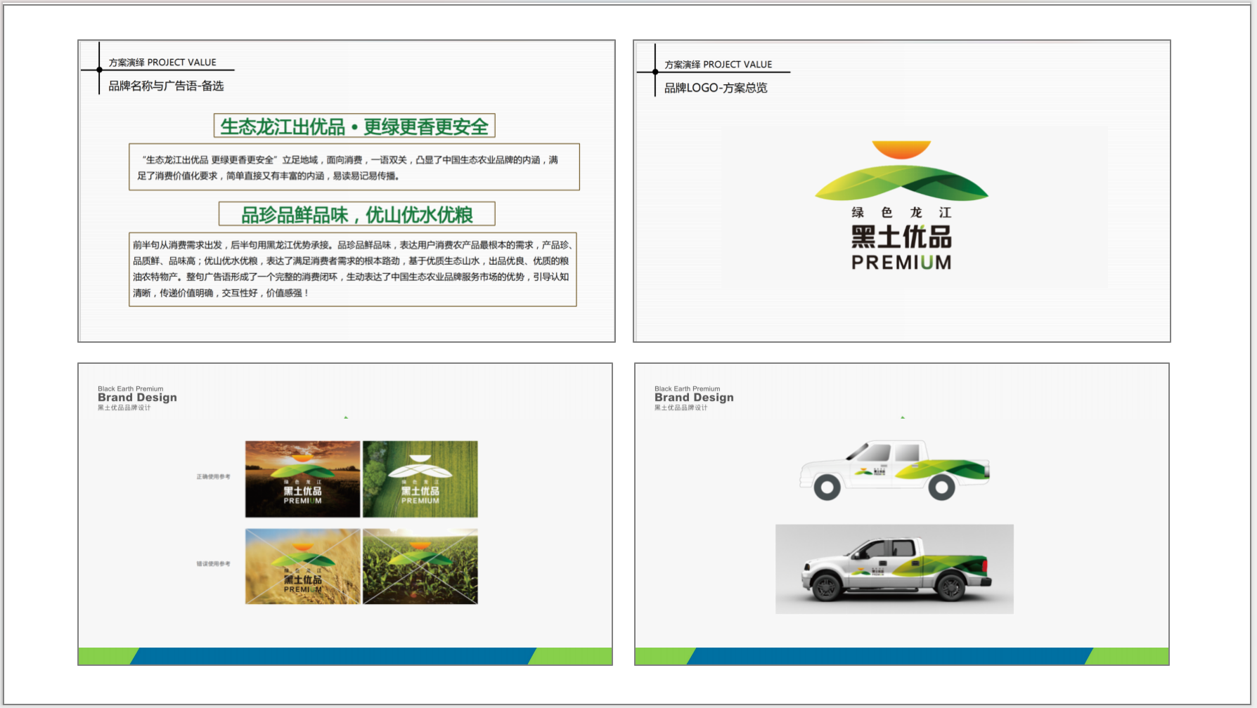Click the crossed-out corn field logo image
The height and width of the screenshot is (708, 1257).
click(x=420, y=566)
